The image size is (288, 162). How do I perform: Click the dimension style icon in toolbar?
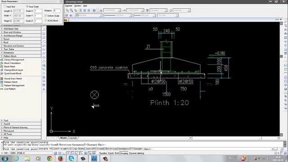point(124,10)
